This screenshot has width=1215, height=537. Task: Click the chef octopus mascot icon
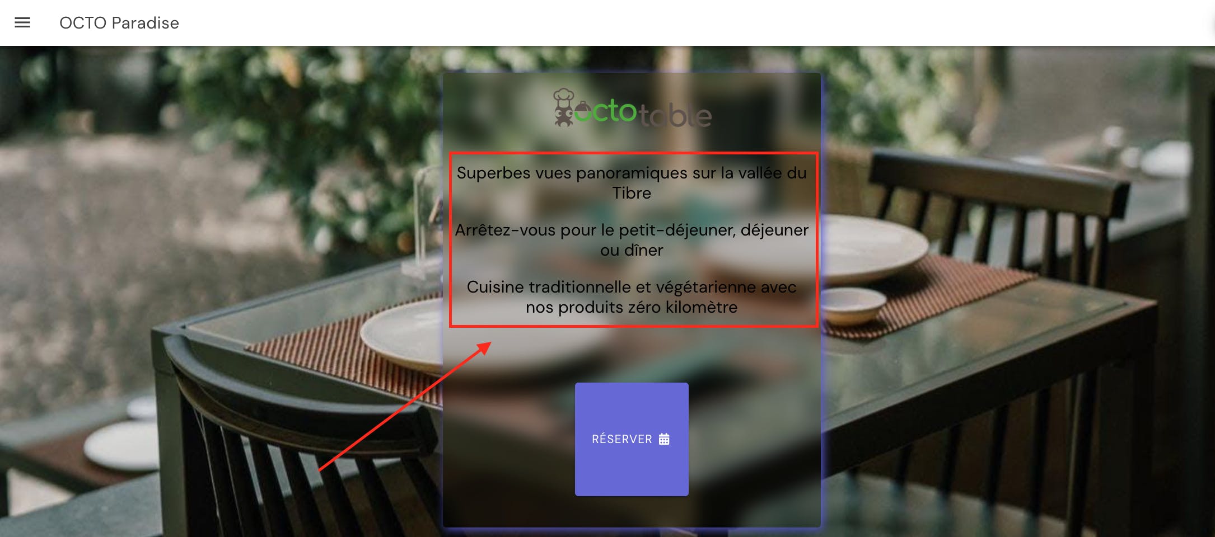tap(564, 107)
